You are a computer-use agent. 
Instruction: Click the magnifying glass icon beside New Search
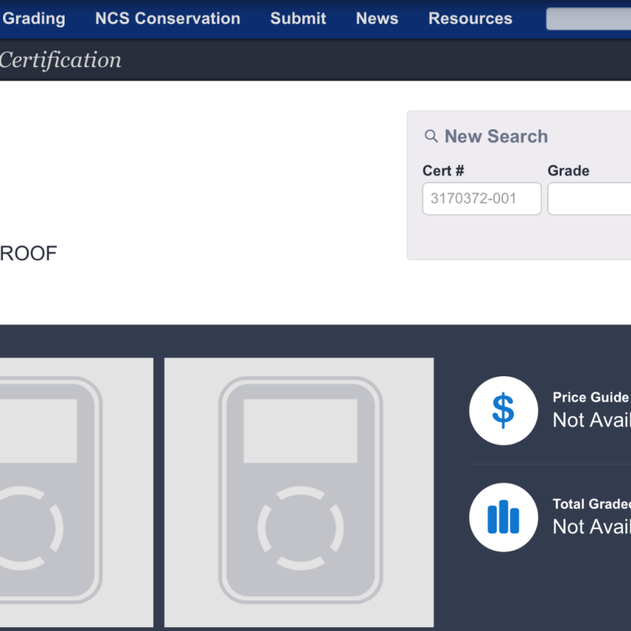pyautogui.click(x=431, y=136)
